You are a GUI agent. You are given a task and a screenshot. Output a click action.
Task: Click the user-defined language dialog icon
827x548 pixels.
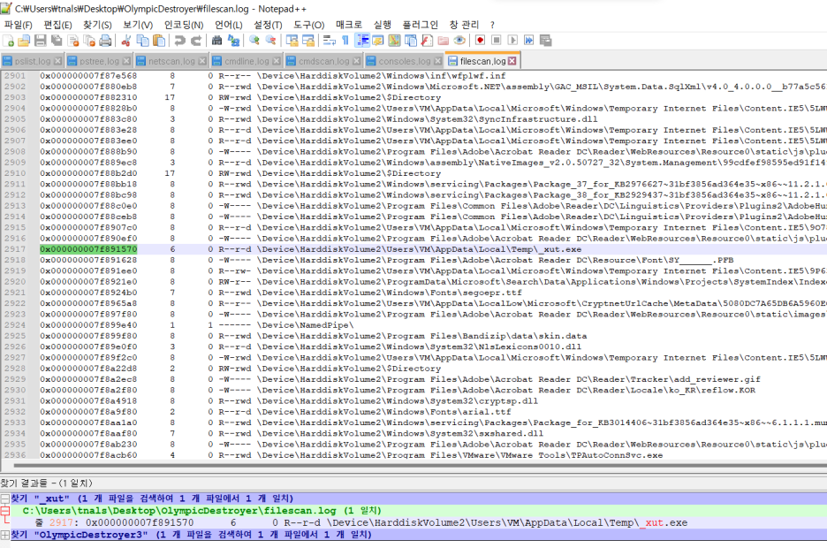coord(377,41)
